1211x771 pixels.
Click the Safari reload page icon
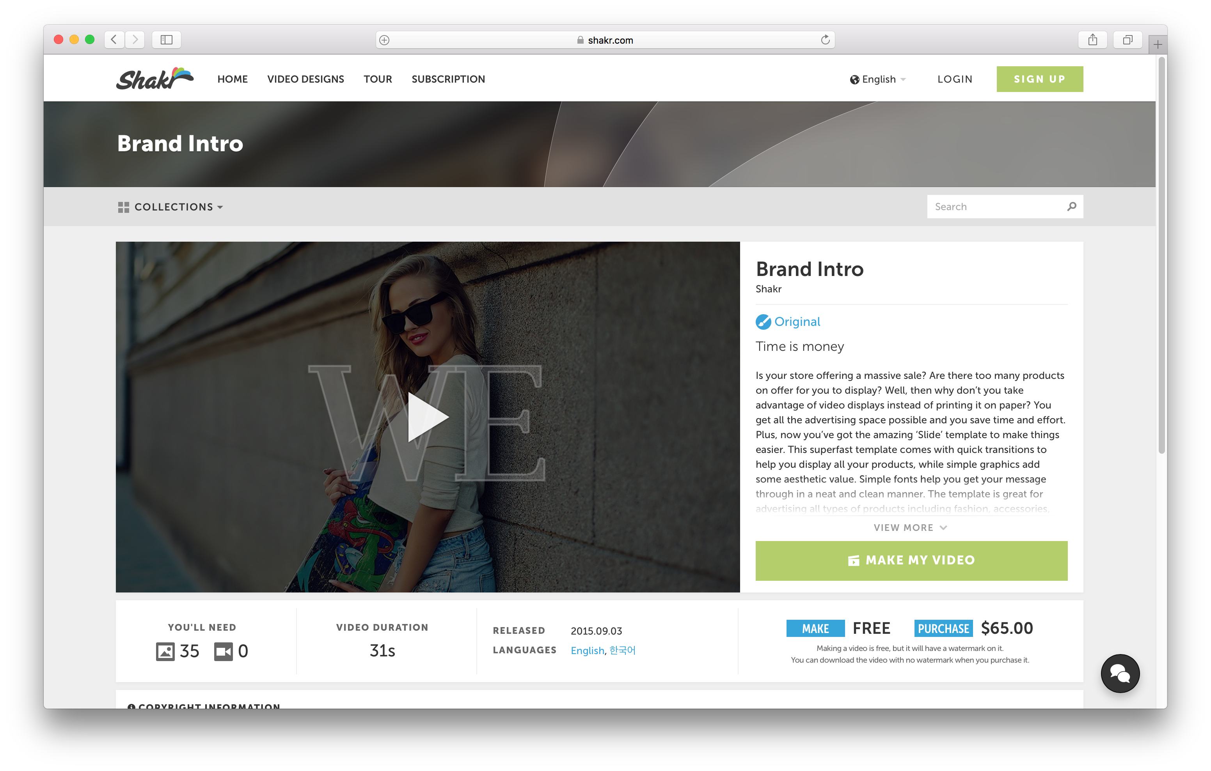click(x=825, y=40)
